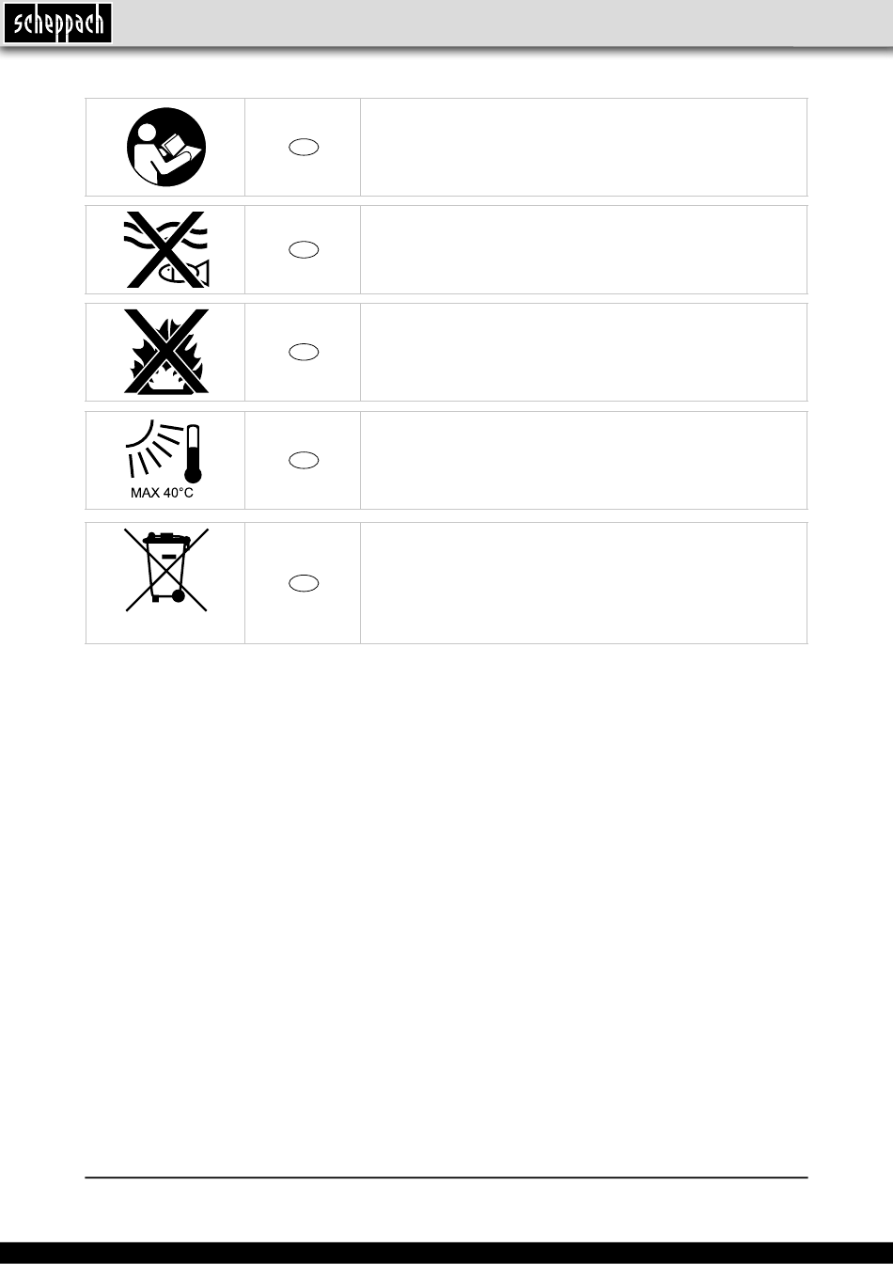Click the crossed-out water and fish symbol
This screenshot has width=893, height=1264.
(166, 249)
